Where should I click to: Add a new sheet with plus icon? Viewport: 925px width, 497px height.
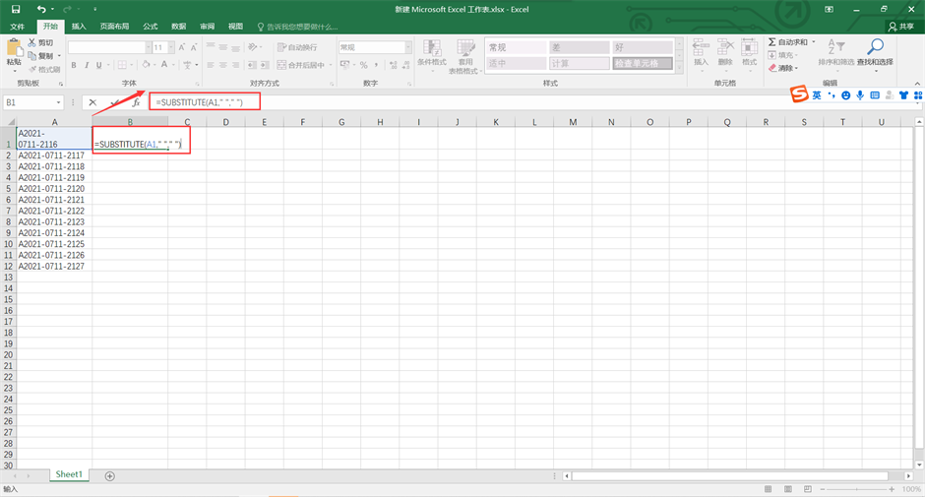point(109,476)
